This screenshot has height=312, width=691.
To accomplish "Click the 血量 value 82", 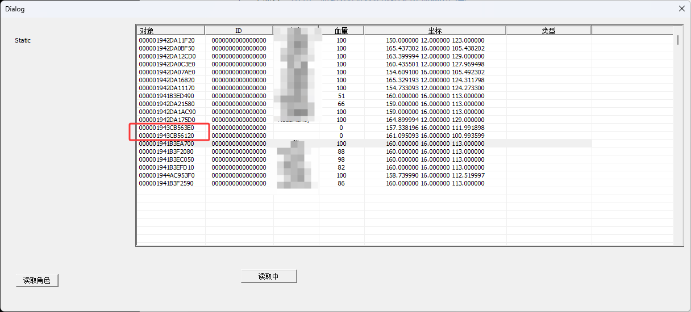I will (341, 167).
